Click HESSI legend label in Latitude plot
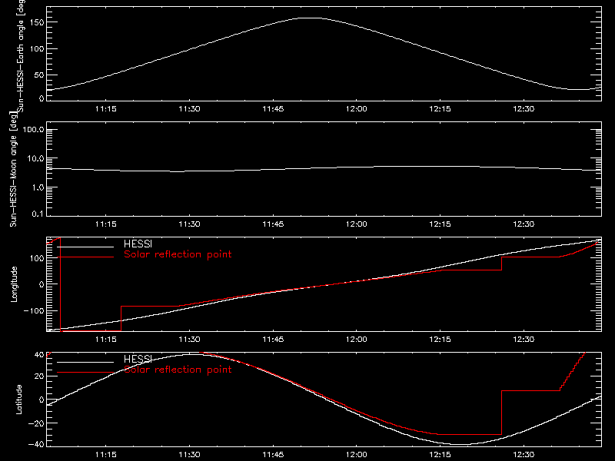Screen dimensions: 615x461 (138, 359)
